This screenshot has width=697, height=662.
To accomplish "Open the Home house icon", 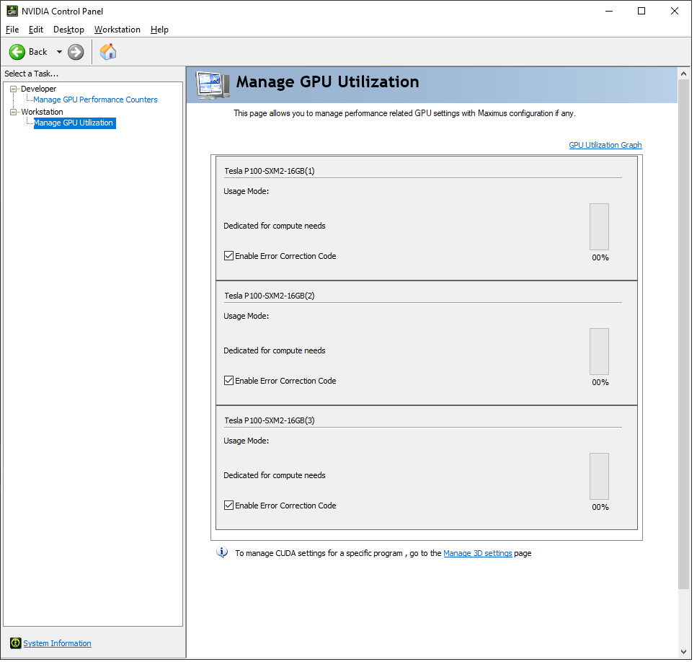I will coord(108,52).
